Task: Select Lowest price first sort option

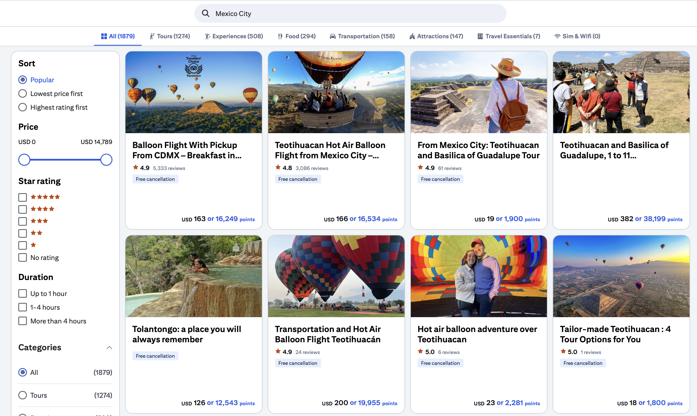Action: 23,94
